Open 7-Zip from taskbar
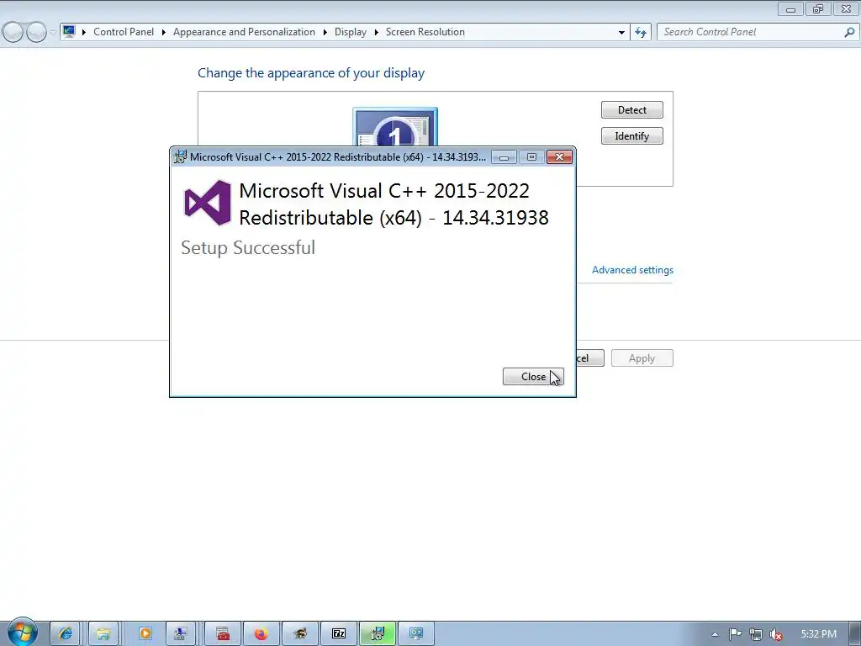Image resolution: width=861 pixels, height=646 pixels. [339, 634]
